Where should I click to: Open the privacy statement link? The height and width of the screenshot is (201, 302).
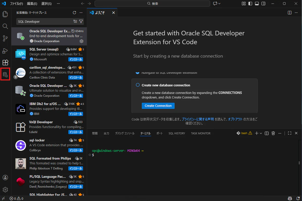click(x=198, y=119)
